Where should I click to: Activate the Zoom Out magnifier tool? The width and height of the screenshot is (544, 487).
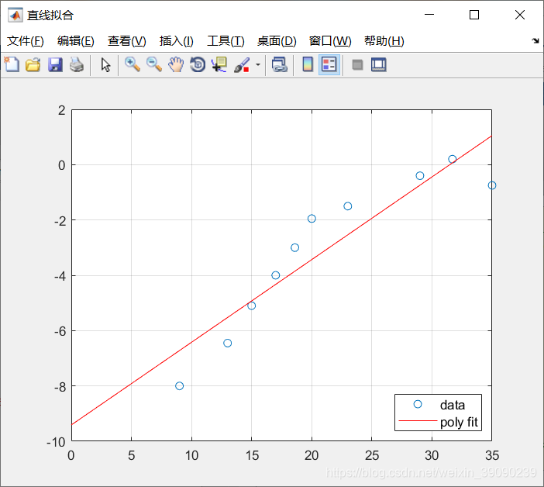[154, 64]
